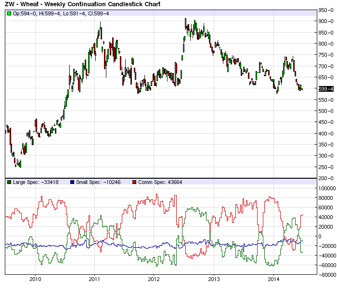The width and height of the screenshot is (337, 294).
Task: Click the 2014 label on time axis
Action: [x=273, y=279]
